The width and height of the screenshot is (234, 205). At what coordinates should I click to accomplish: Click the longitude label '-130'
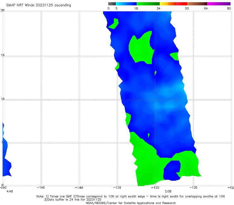155,188
